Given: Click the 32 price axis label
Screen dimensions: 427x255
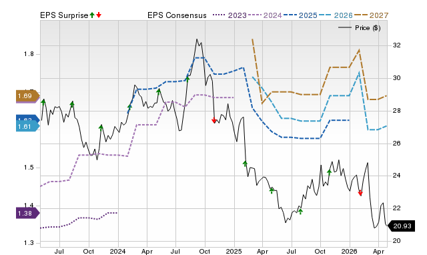Looking at the screenshot, I should (x=397, y=45).
